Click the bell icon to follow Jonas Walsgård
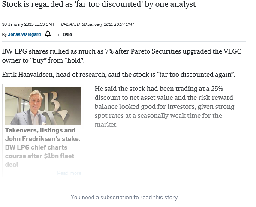Image resolution: width=256 pixels, height=207 pixels. point(48,34)
